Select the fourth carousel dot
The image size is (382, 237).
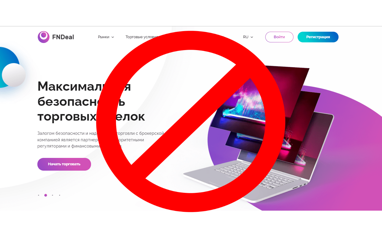click(x=60, y=195)
